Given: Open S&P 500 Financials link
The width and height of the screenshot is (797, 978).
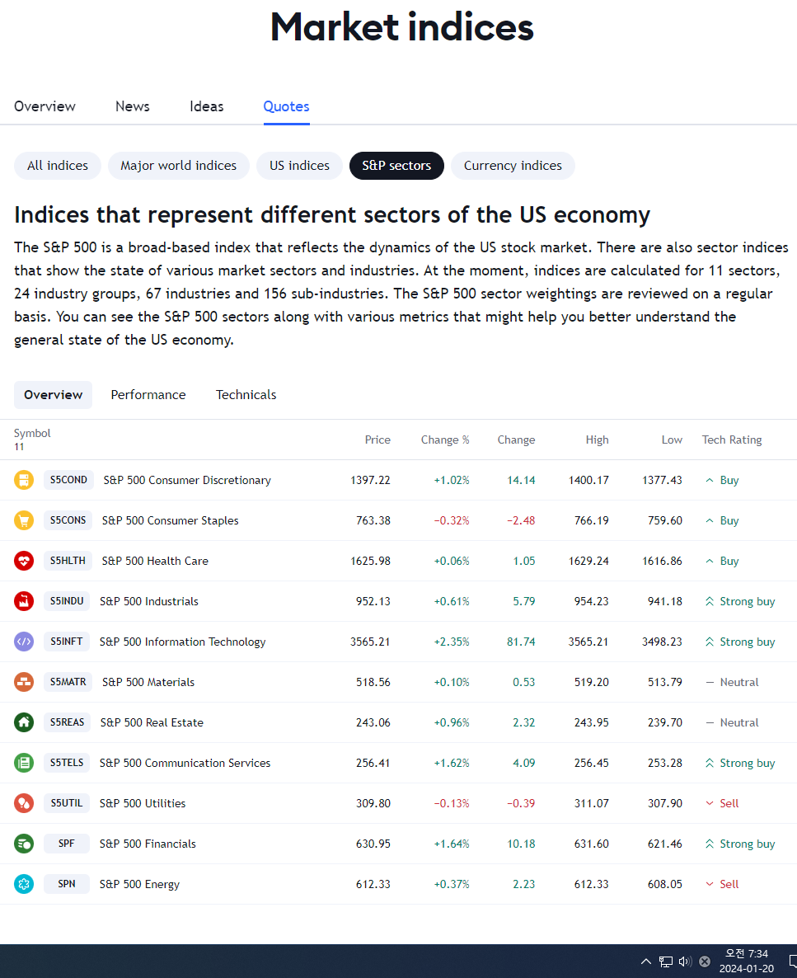Looking at the screenshot, I should coord(148,844).
